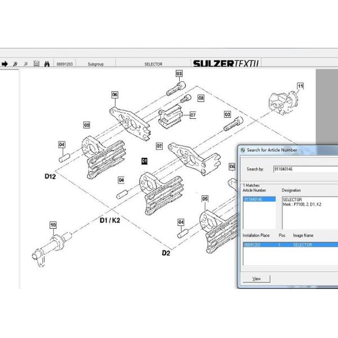Click part callout 11 in diagram
This screenshot has height=338, width=338.
(x=300, y=86)
